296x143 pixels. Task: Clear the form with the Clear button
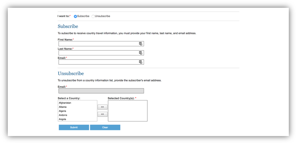coord(105,127)
